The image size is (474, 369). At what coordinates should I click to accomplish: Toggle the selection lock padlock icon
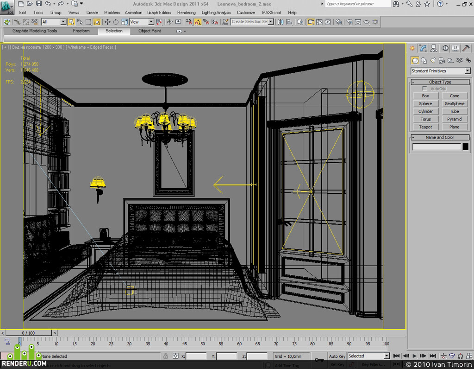pos(165,356)
